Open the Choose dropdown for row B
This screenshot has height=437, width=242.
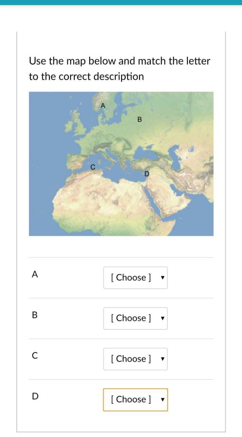(x=135, y=318)
